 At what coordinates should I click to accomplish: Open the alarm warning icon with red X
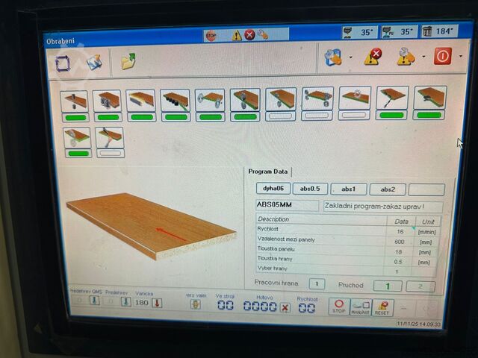[372, 57]
